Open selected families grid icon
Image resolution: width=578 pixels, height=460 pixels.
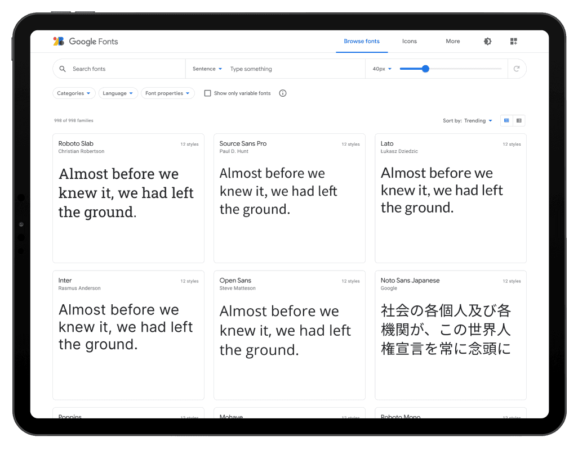coord(513,41)
